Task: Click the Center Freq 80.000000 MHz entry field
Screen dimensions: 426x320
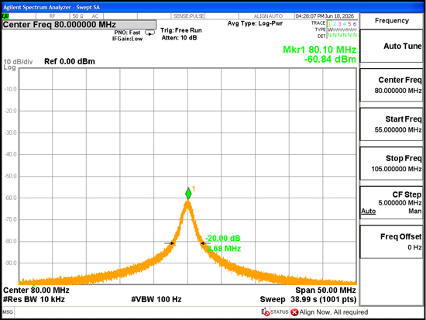Action: coord(79,25)
